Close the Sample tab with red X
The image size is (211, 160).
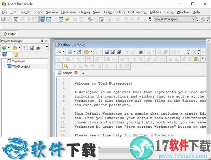pos(76,73)
